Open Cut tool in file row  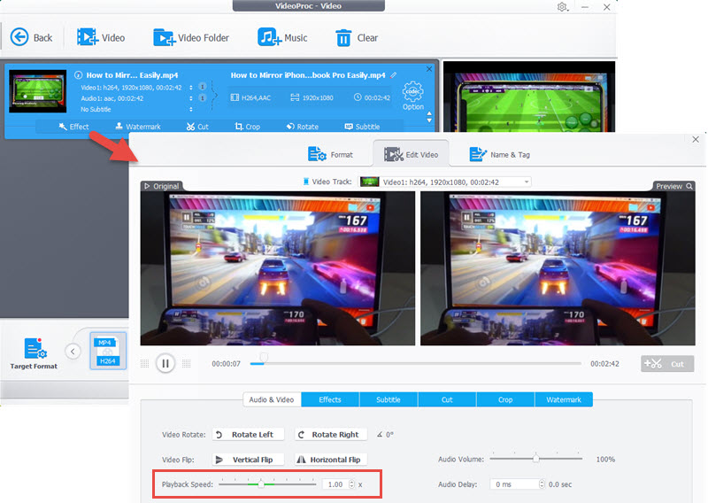(x=197, y=127)
